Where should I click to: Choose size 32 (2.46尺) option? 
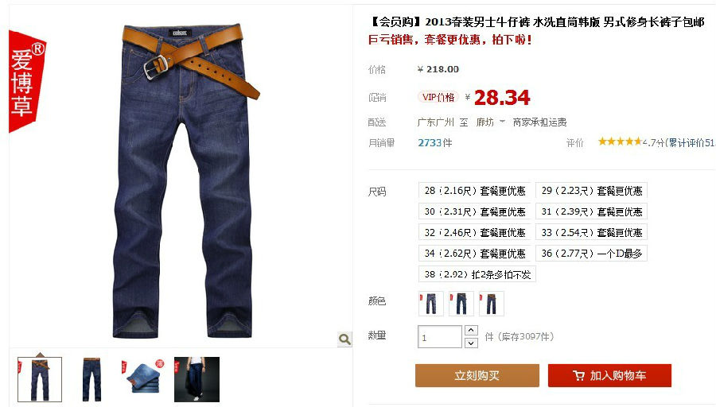point(474,232)
